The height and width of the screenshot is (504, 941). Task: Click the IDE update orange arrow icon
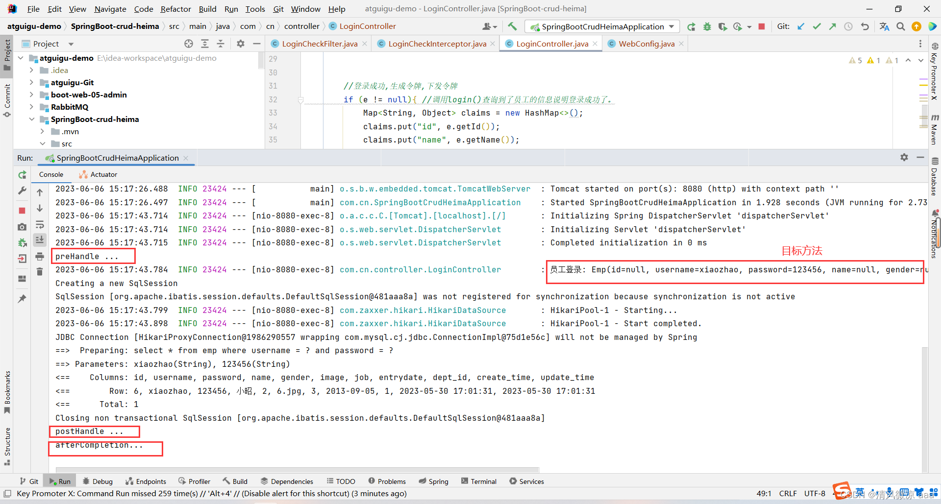916,26
